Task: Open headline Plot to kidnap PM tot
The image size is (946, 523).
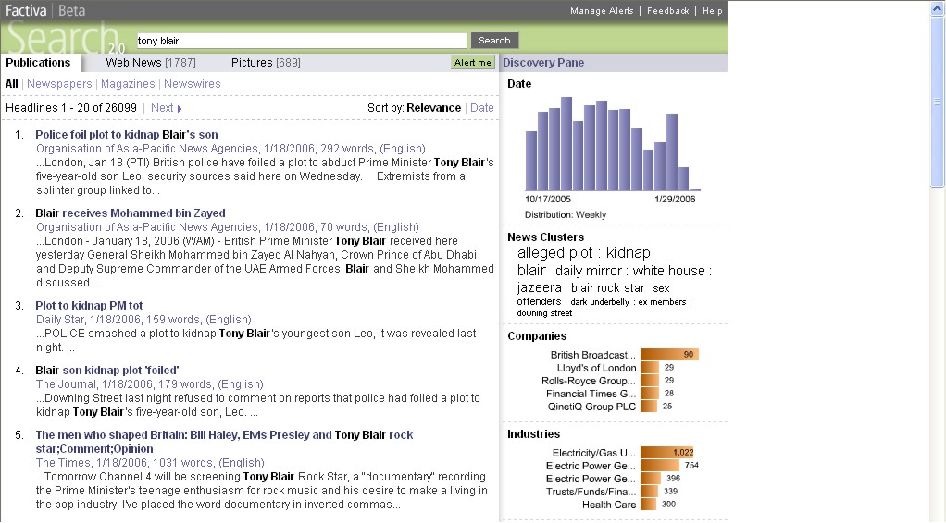Action: click(89, 306)
